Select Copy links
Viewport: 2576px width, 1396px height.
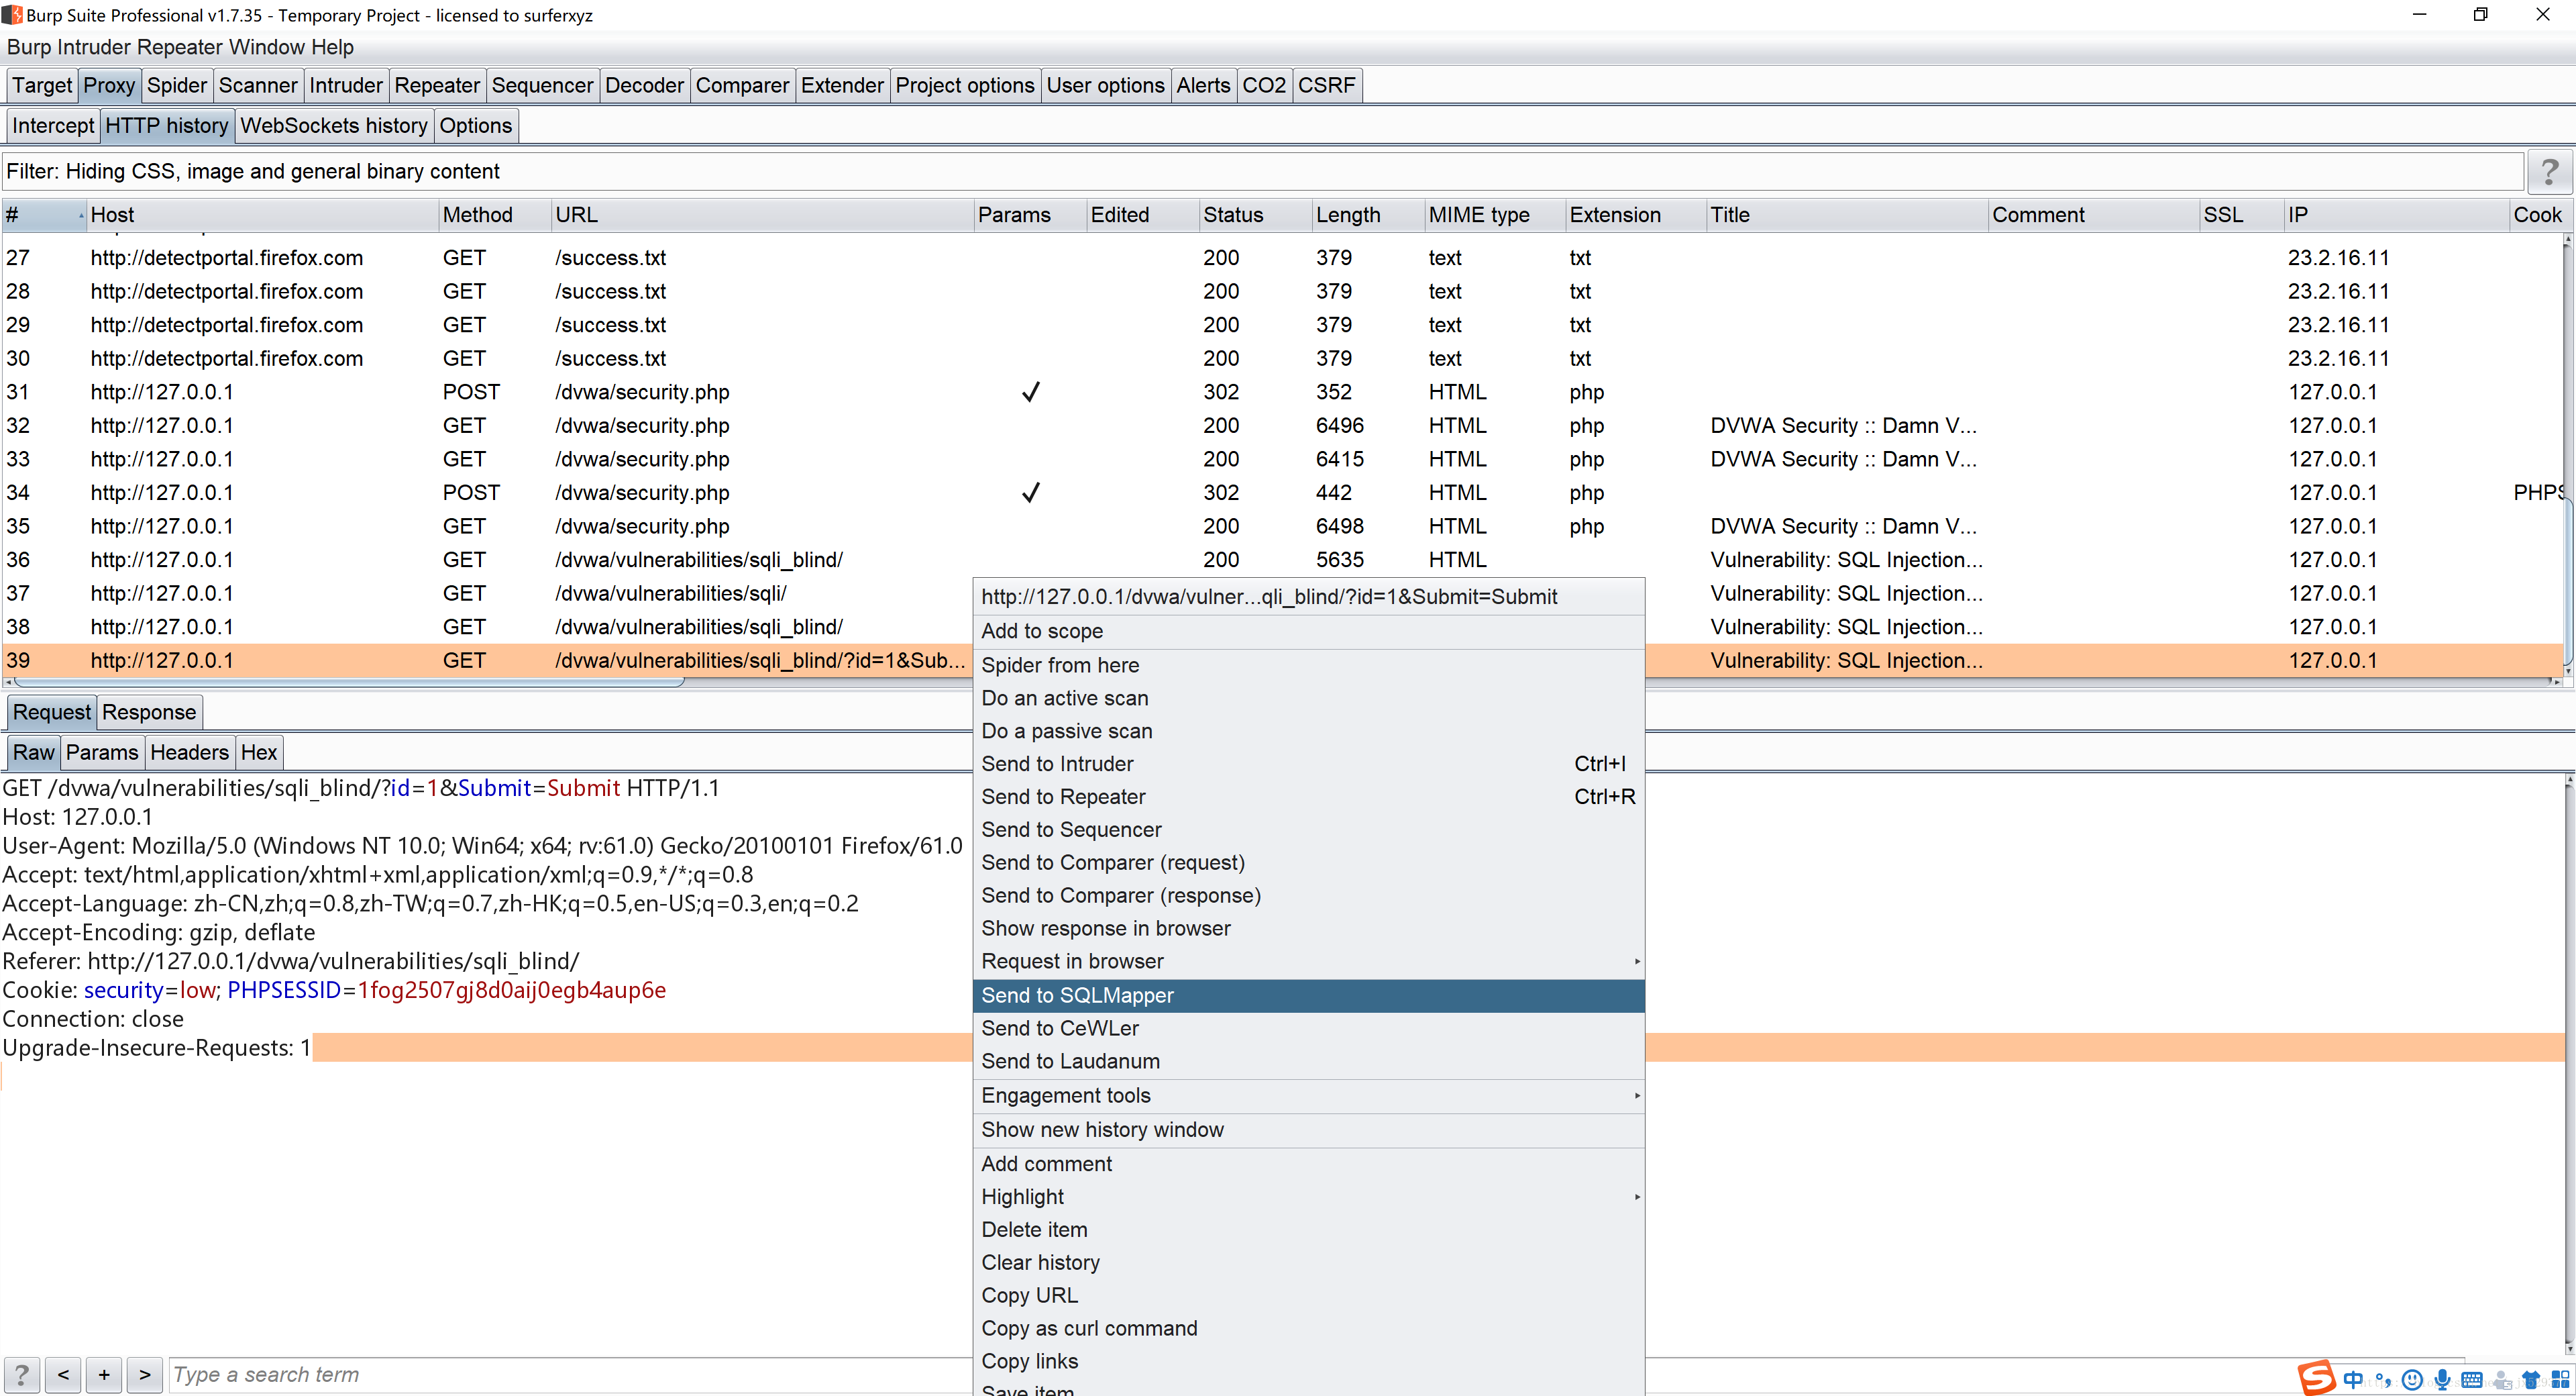click(x=1308, y=1361)
